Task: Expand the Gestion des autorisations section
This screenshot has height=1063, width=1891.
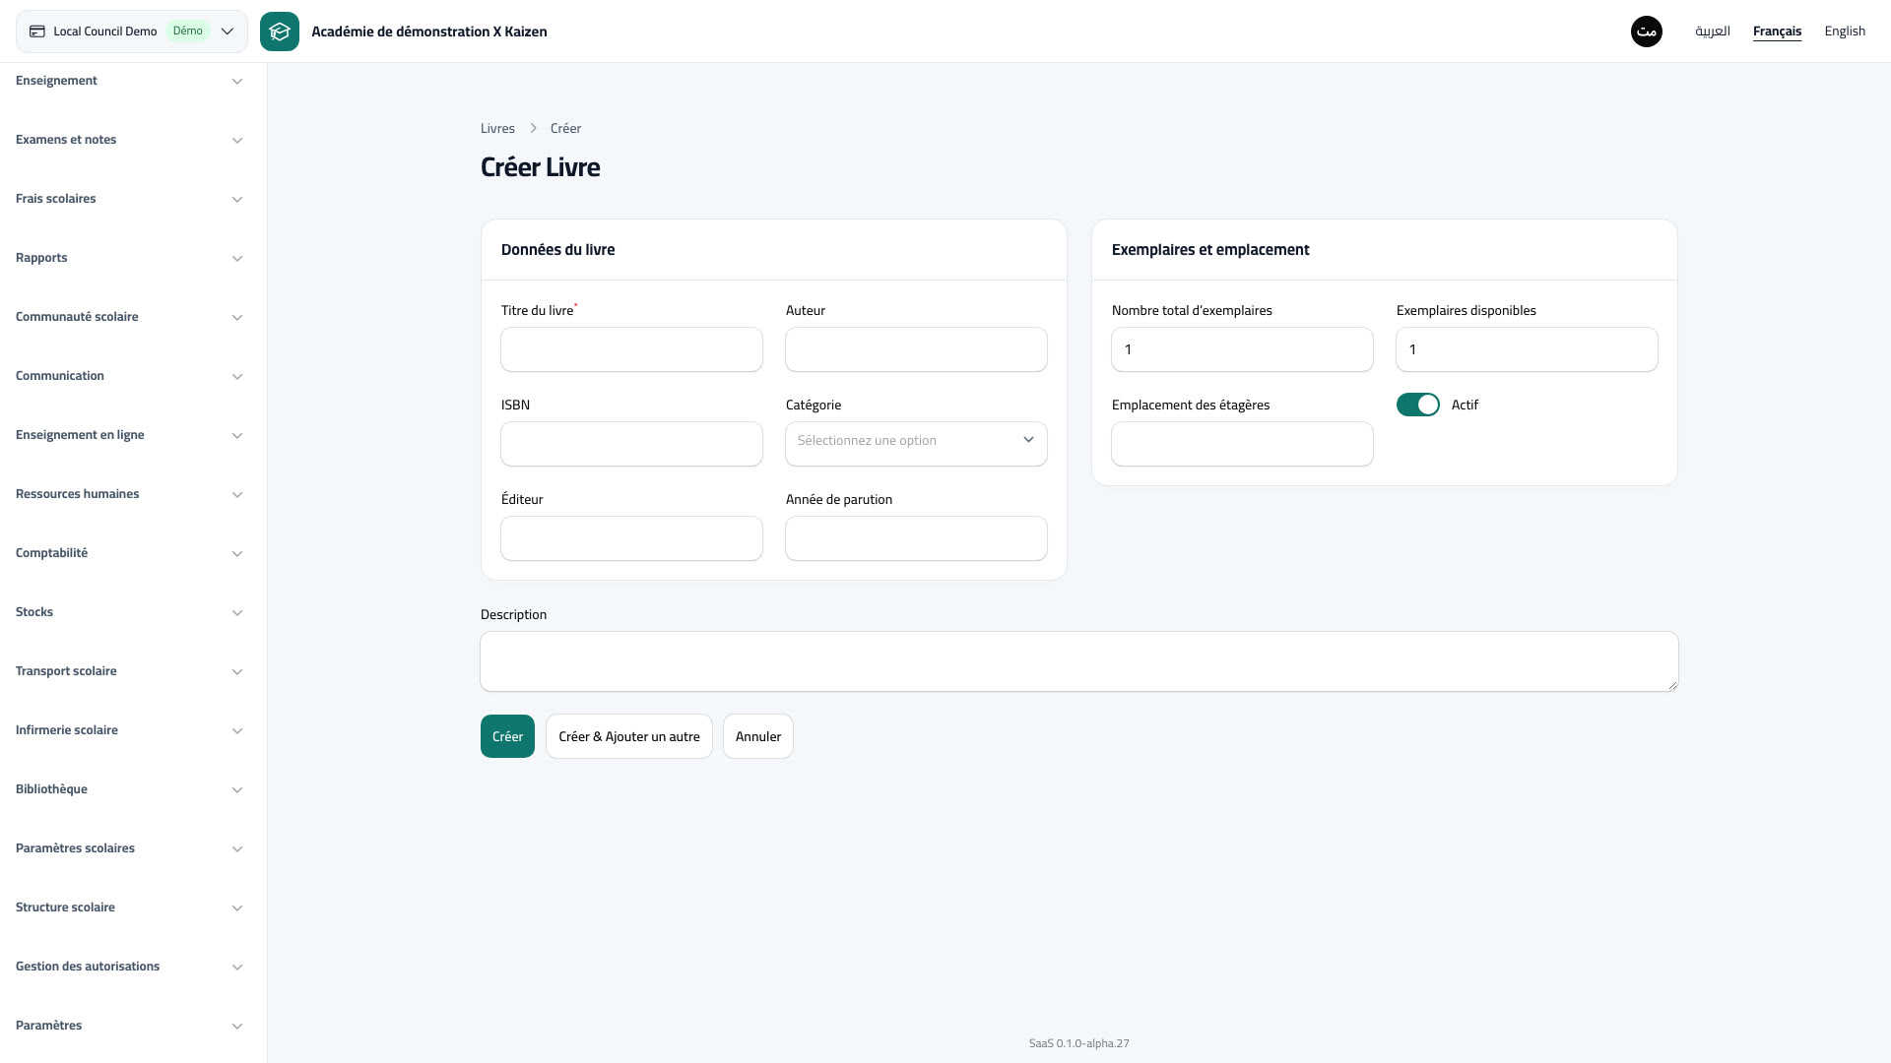Action: (129, 967)
